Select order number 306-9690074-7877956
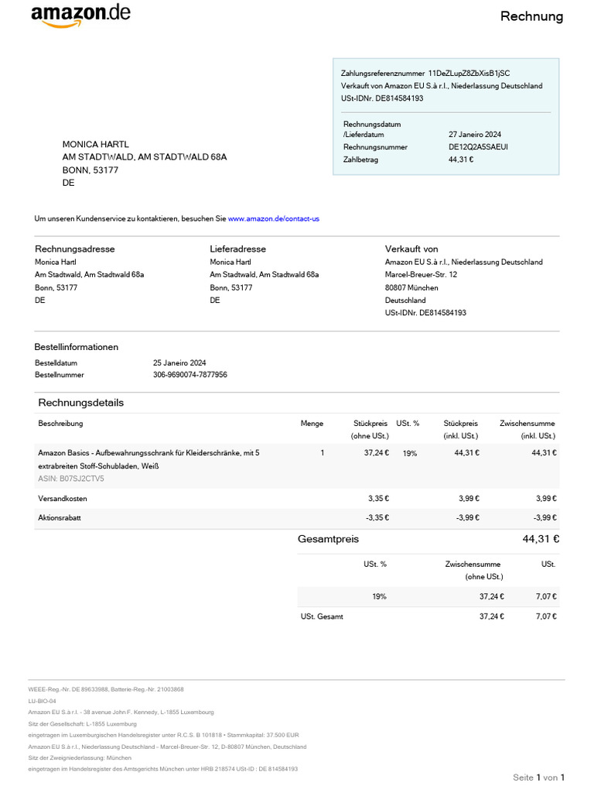Screen dimensions: 594x793 click(x=190, y=375)
